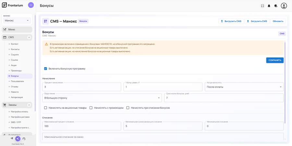Screen dimensions: 292x146
Task: Go to Ссылки in sidebar
Action: coord(20,60)
